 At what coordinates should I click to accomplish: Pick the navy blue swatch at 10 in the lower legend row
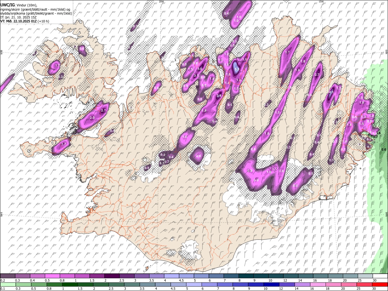pos(271,285)
